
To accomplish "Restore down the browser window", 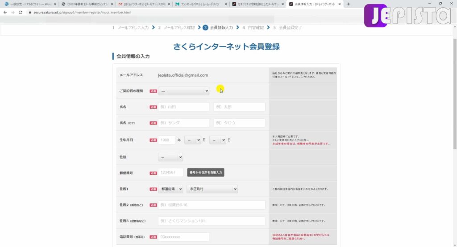I will 440,4.
